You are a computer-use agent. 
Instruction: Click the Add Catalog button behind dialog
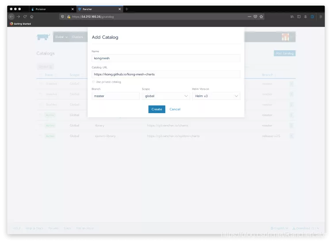point(285,53)
